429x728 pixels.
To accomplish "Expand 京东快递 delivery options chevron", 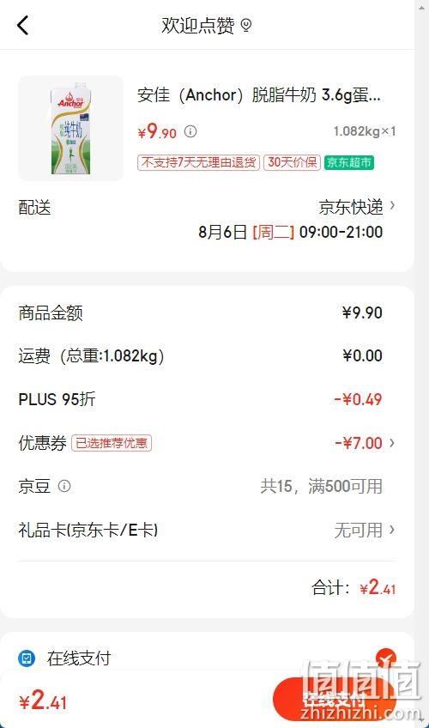I will pyautogui.click(x=392, y=206).
